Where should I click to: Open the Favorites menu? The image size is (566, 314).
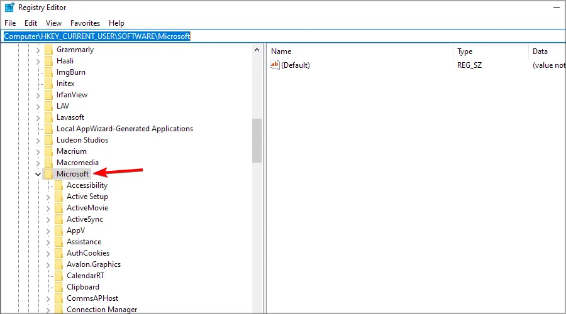85,23
